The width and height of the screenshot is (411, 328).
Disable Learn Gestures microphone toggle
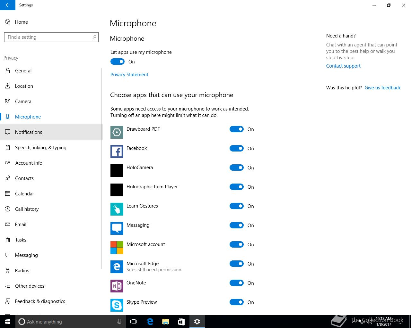coord(237,206)
